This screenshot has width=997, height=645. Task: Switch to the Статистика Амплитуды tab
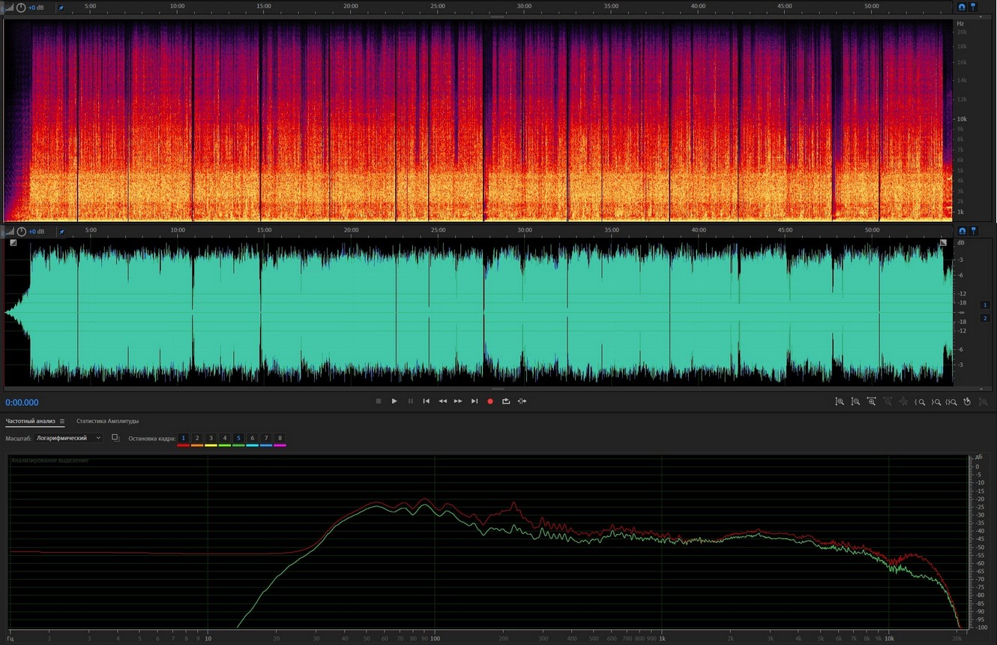click(x=107, y=421)
